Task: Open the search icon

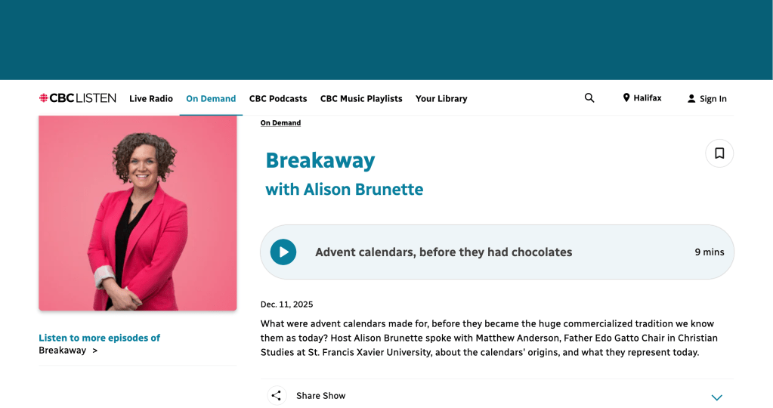Action: click(x=589, y=98)
